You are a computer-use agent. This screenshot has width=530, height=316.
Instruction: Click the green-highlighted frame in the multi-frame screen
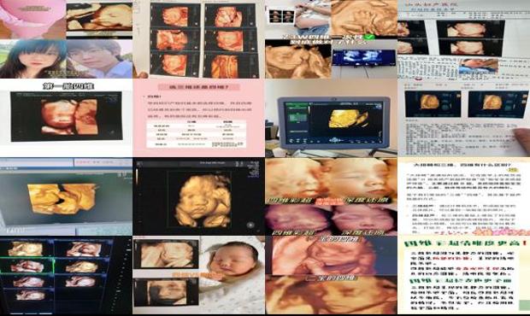pyautogui.click(x=27, y=266)
